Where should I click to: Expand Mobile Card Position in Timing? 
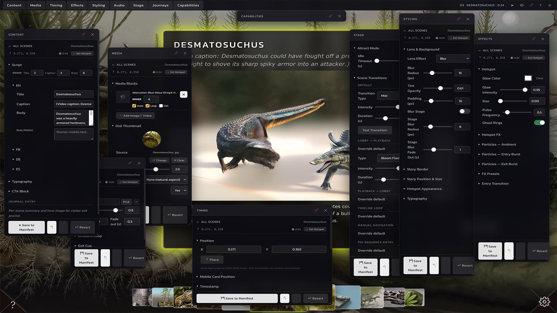217,277
